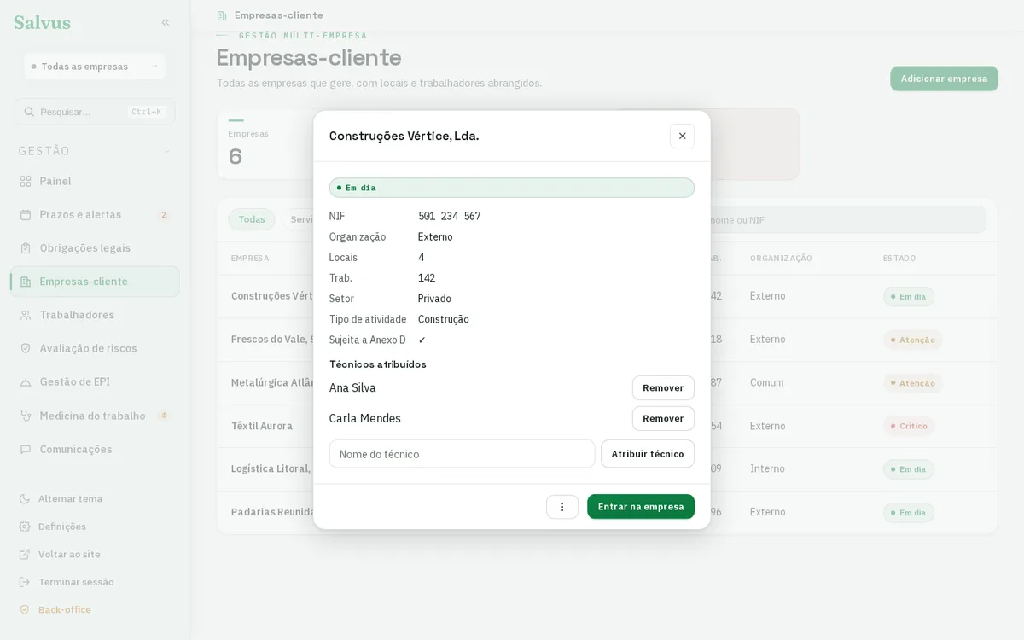This screenshot has width=1024, height=640.
Task: Click the Alternar tema moon icon
Action: point(25,498)
